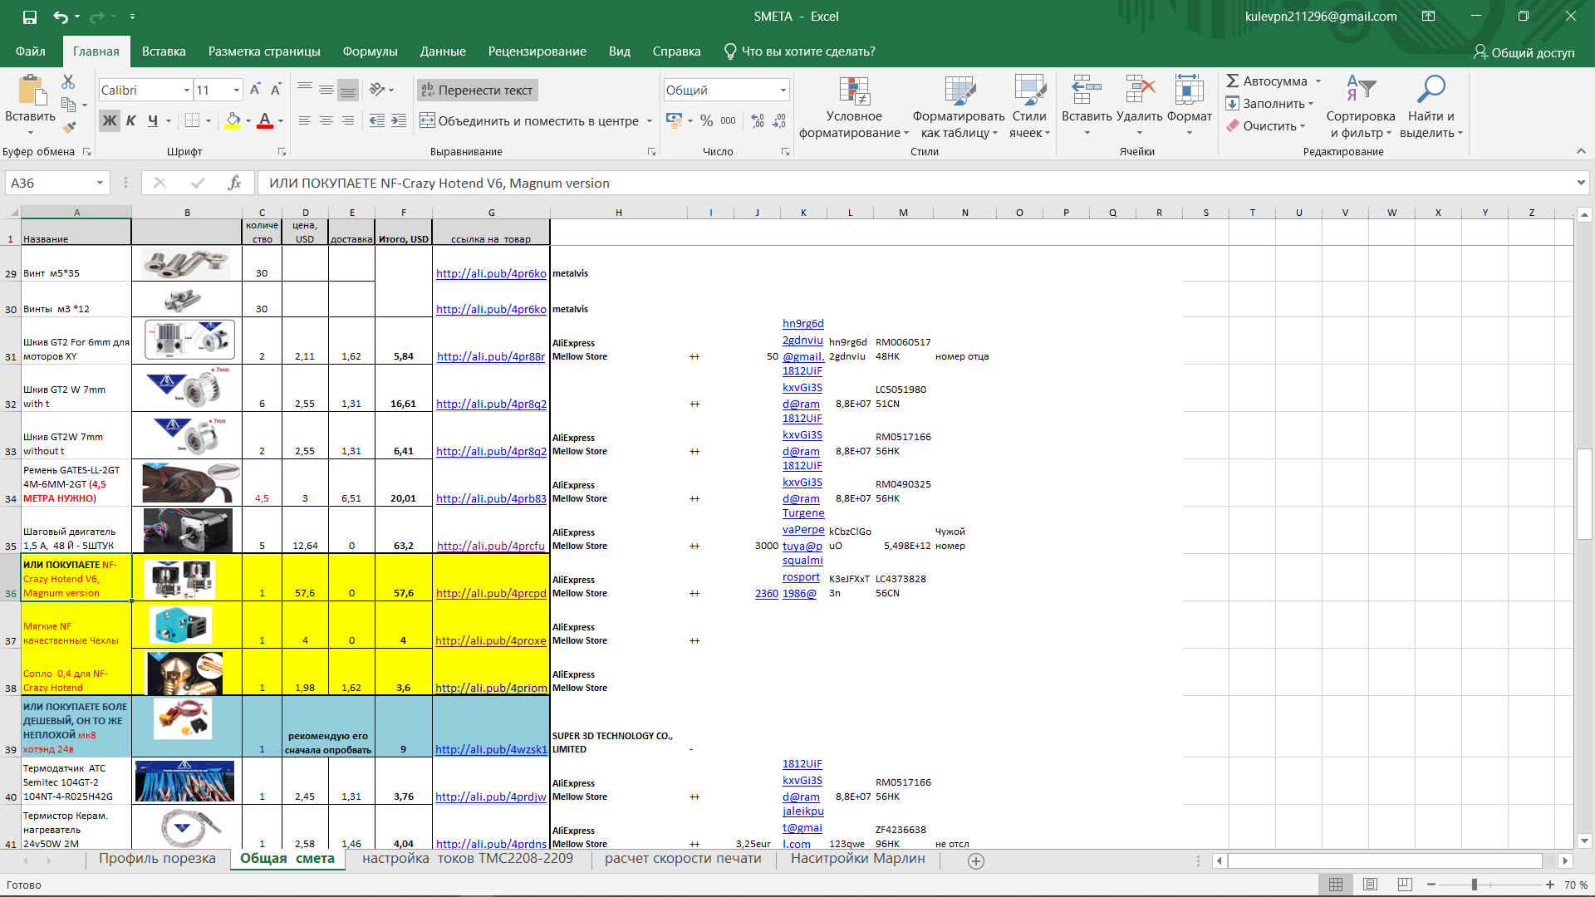The image size is (1595, 897).
Task: Click the Sort and Filter icon
Action: click(x=1361, y=108)
